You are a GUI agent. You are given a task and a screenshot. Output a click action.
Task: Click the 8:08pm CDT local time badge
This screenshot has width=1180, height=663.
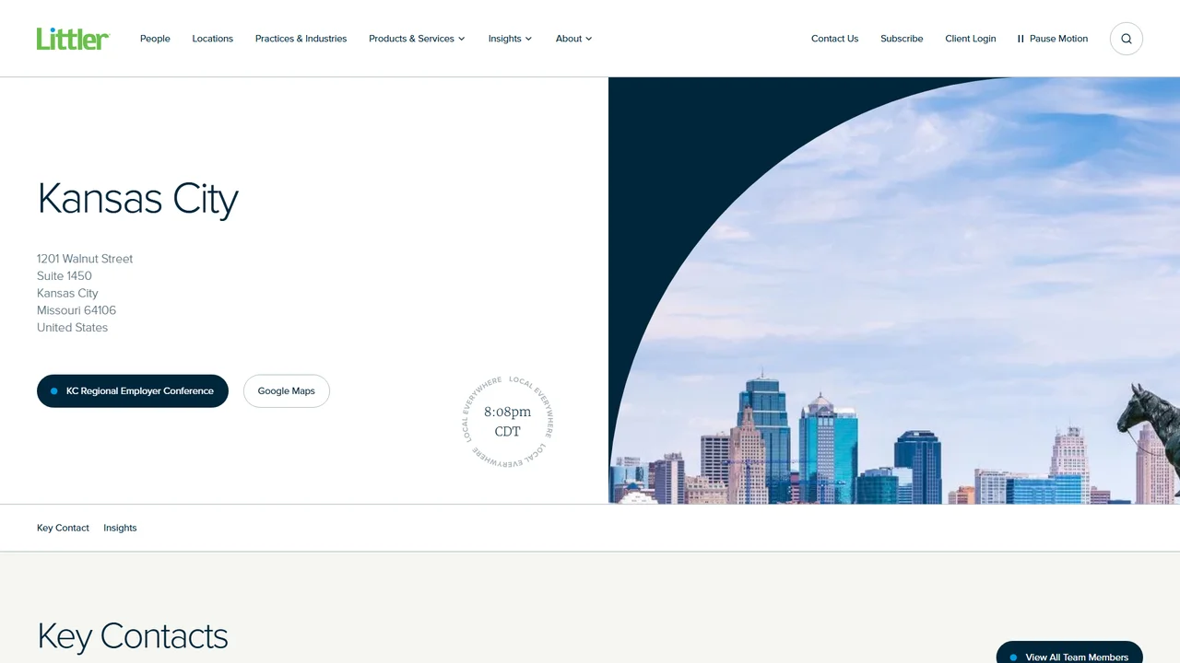point(508,422)
